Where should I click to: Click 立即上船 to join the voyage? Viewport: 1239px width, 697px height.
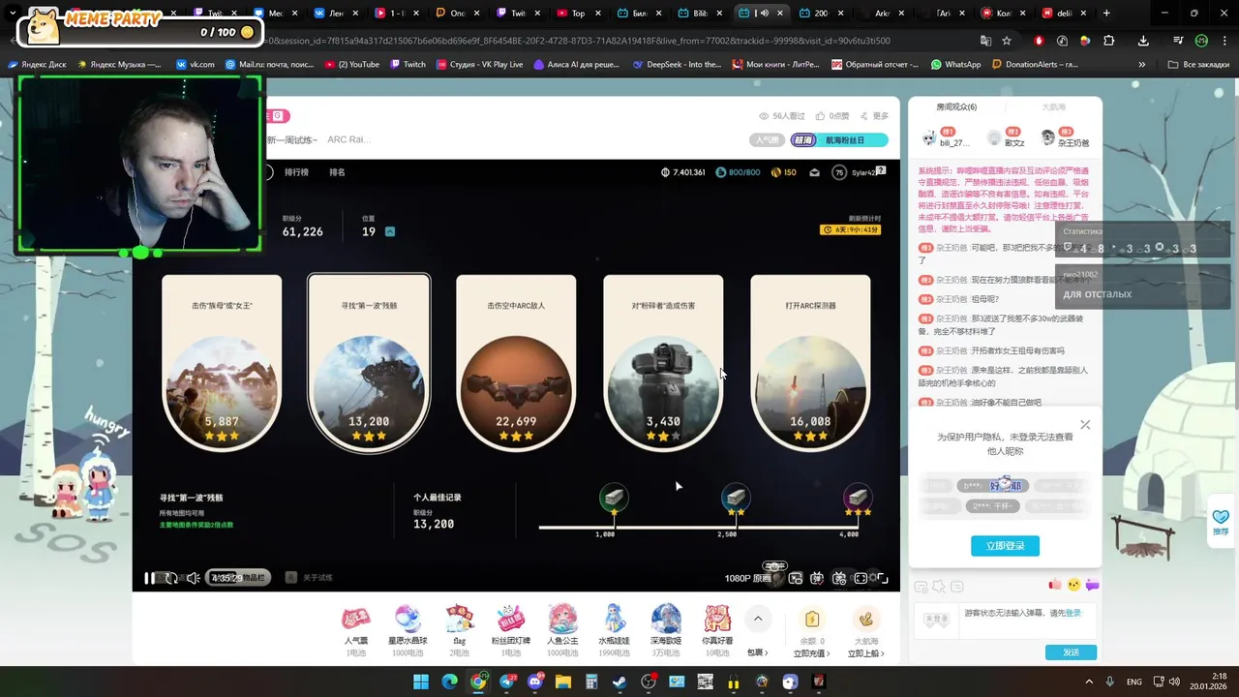point(865,653)
